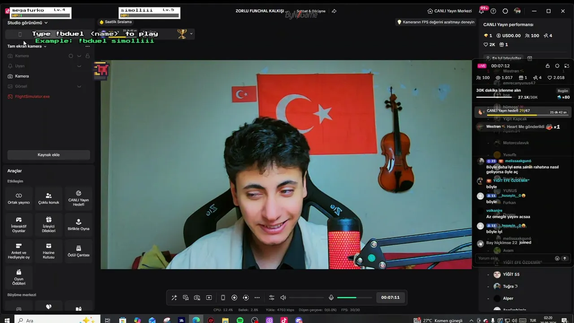The height and width of the screenshot is (323, 574).
Task: Open the İzleyici Dilekleri tool
Action: (x=48, y=225)
